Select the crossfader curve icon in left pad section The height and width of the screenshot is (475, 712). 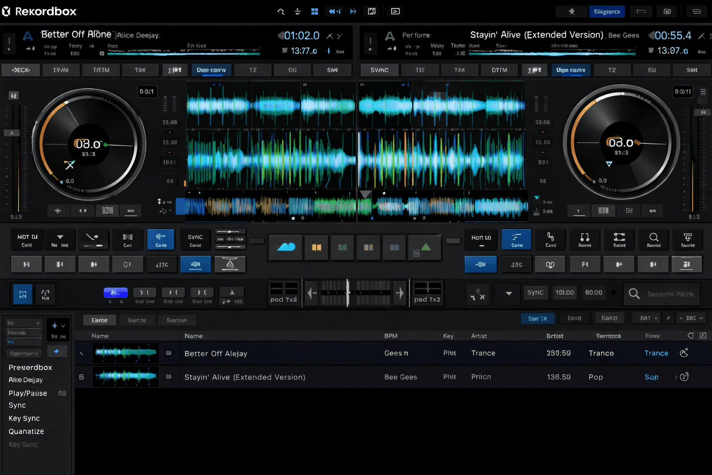(x=94, y=239)
